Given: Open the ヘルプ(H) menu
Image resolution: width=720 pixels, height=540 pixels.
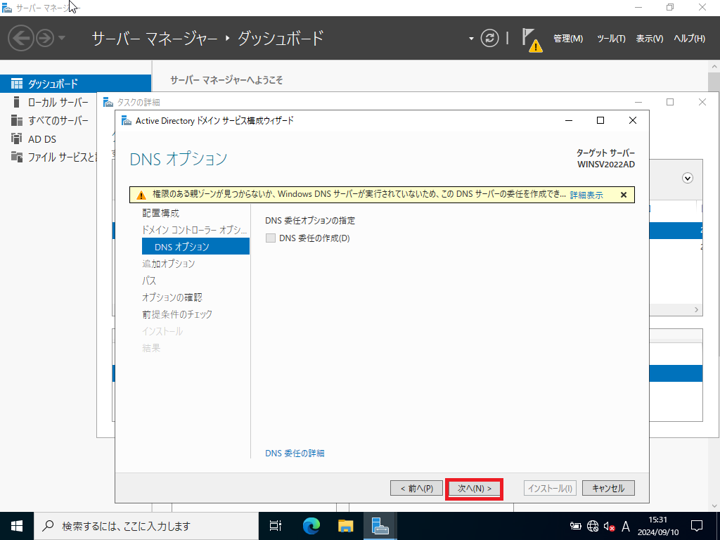Looking at the screenshot, I should click(689, 39).
